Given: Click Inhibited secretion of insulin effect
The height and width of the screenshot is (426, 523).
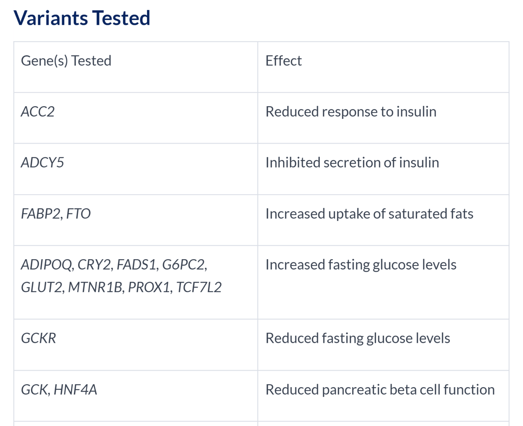Looking at the screenshot, I should (352, 163).
